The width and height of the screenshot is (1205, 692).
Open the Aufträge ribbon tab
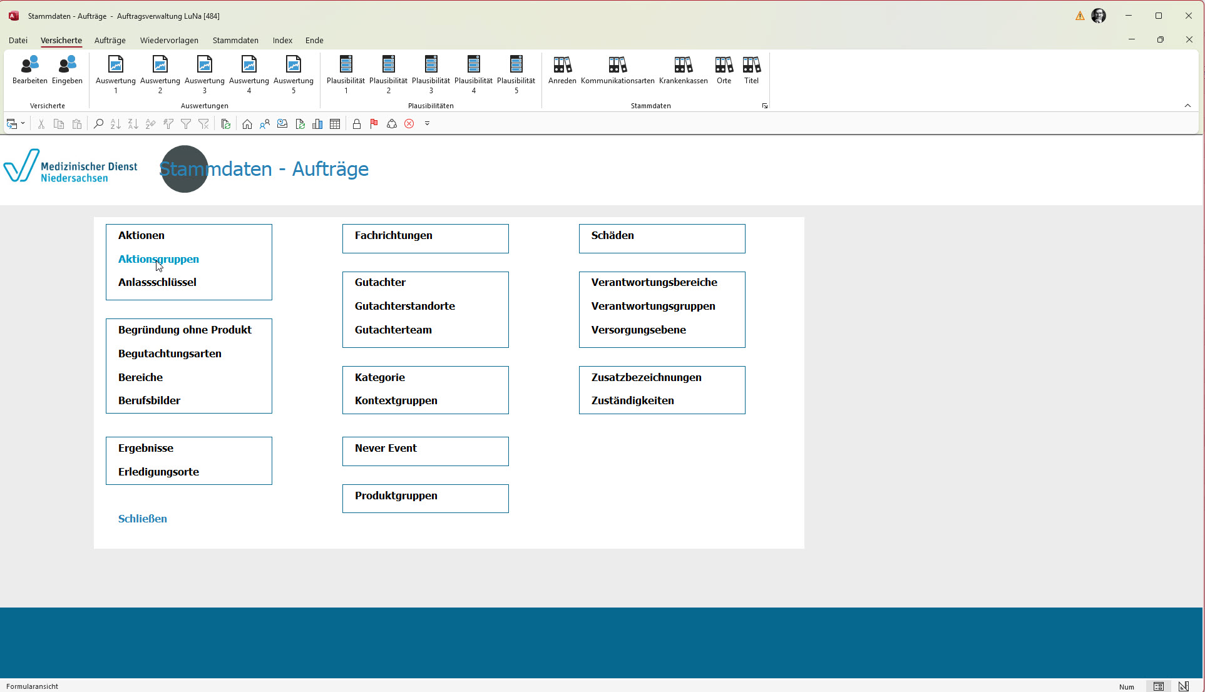click(x=110, y=40)
